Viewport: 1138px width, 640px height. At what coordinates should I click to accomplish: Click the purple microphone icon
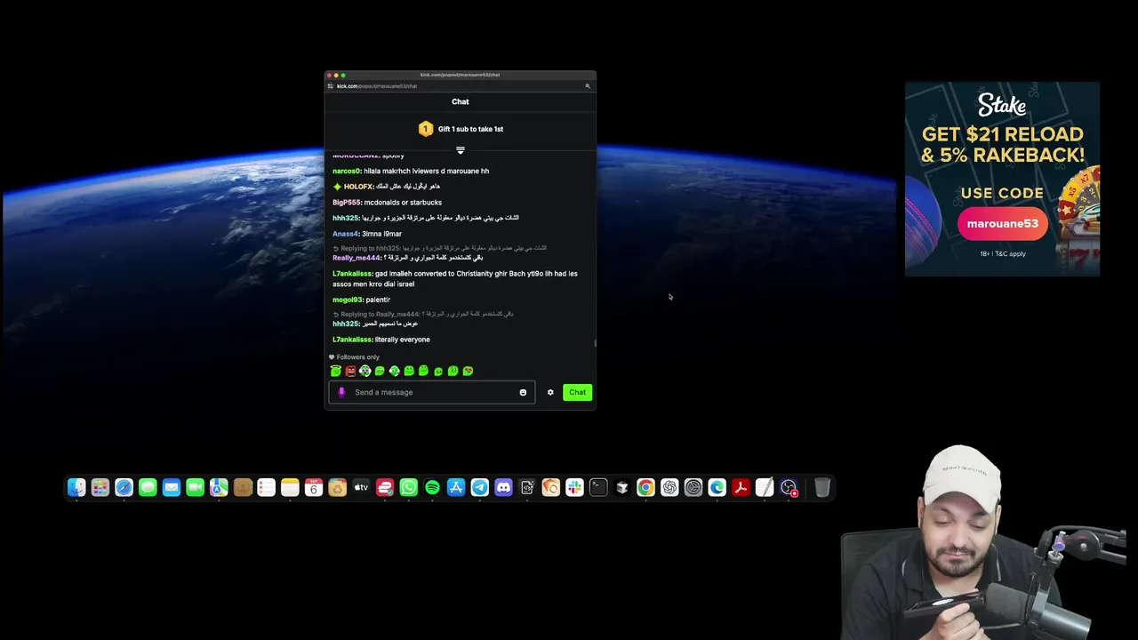(x=341, y=392)
